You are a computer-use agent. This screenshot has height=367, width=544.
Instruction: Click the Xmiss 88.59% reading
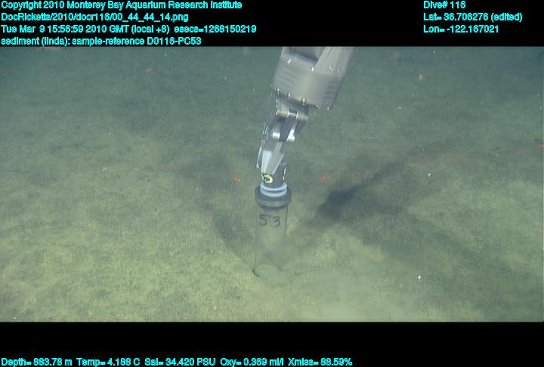point(323,362)
